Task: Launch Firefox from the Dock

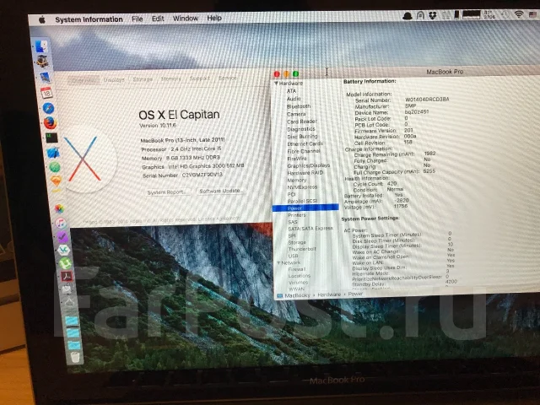Action: tap(50, 123)
